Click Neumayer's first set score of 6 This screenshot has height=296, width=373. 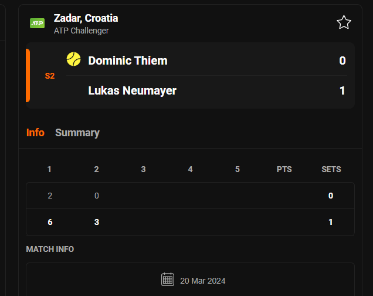(50, 222)
